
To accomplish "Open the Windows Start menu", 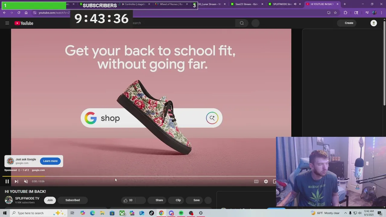I will coord(5,213).
